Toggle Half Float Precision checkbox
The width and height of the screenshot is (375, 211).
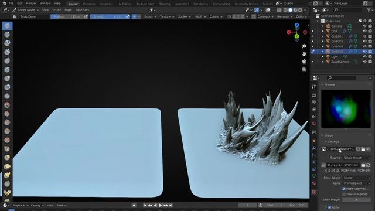[x=344, y=189]
